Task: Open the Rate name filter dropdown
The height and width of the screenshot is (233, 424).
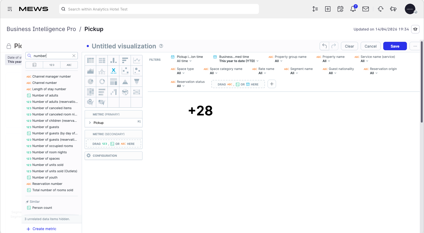Action: click(263, 71)
